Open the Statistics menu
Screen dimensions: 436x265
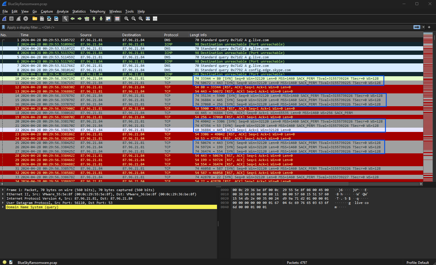click(x=79, y=11)
